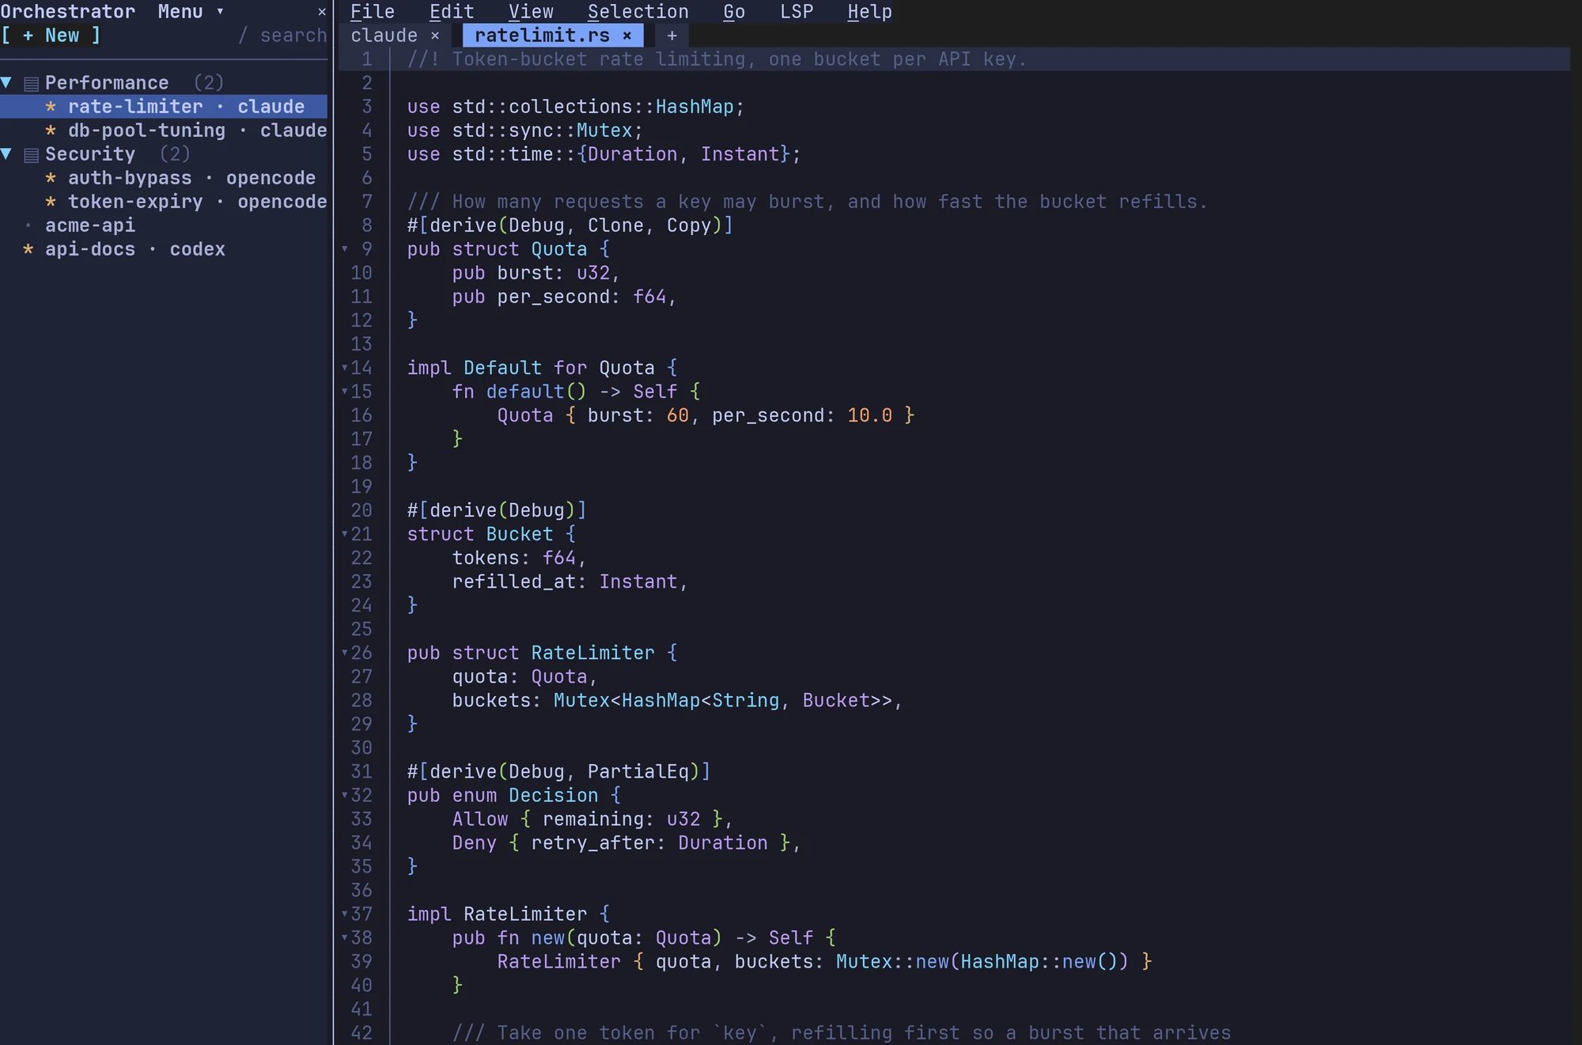Click the star icon beside db-pool-tuning
The width and height of the screenshot is (1582, 1045).
tap(51, 131)
